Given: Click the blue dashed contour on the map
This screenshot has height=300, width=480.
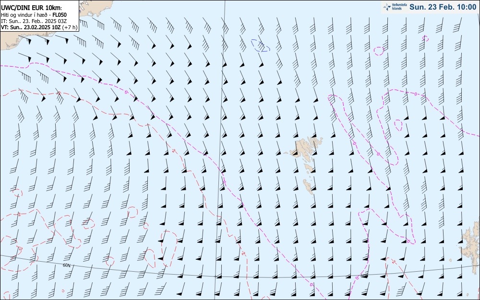Looking at the screenshot, I should (261, 46).
